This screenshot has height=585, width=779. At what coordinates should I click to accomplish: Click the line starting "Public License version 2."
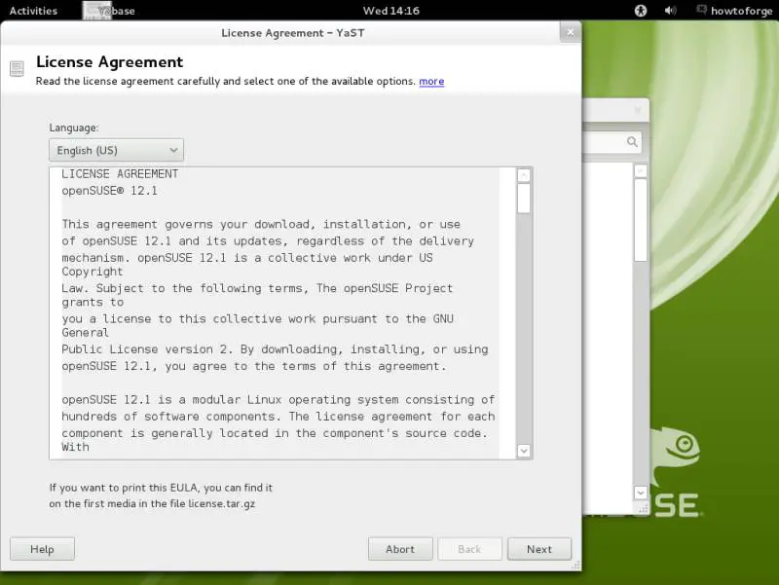[x=275, y=349]
